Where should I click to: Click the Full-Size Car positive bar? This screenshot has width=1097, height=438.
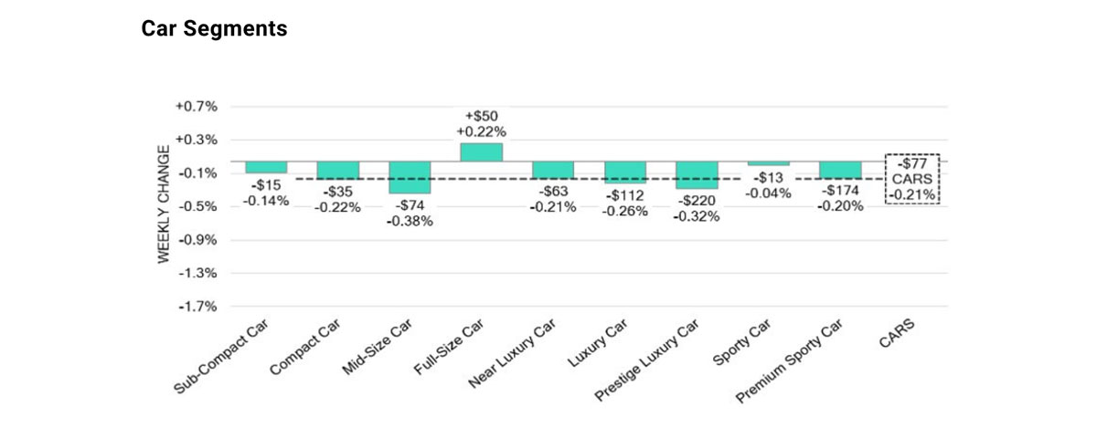point(481,152)
